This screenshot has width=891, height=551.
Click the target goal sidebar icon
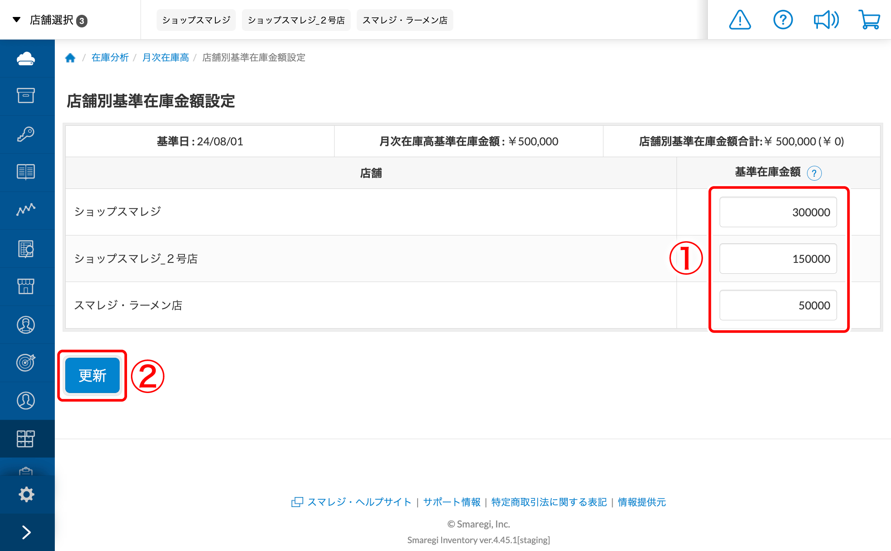pos(26,362)
